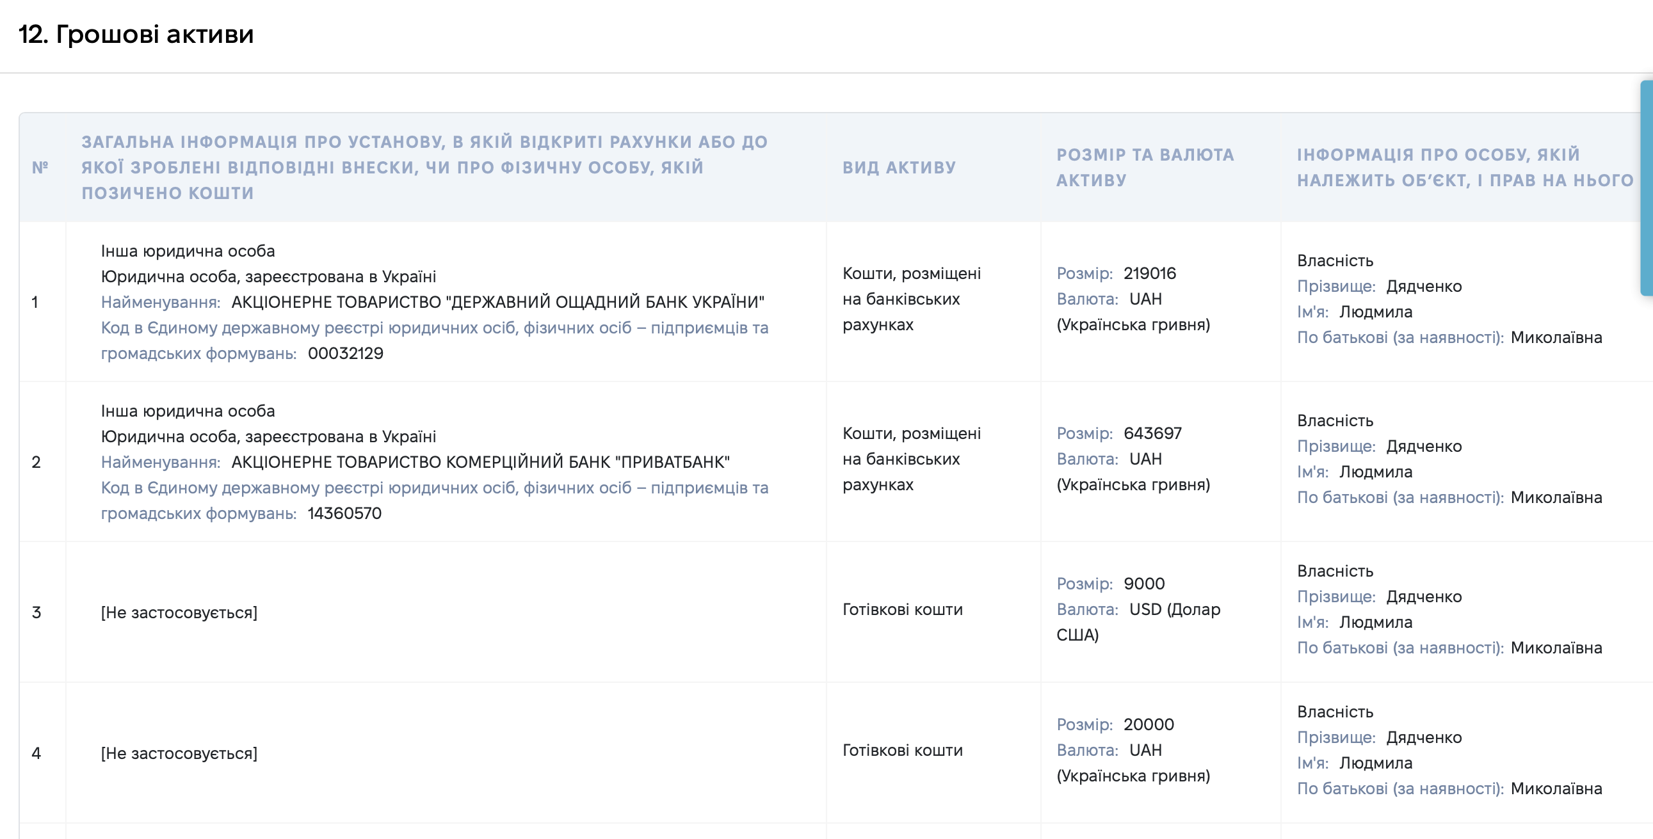
Task: Click surname 'Дядченко' in row 1
Action: 1423,286
